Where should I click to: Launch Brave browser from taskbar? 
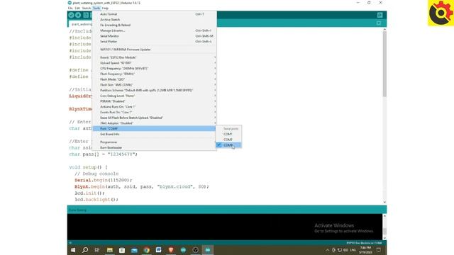point(171,250)
